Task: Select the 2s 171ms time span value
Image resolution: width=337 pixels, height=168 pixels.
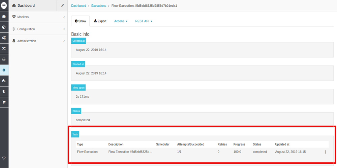Action: (x=82, y=97)
